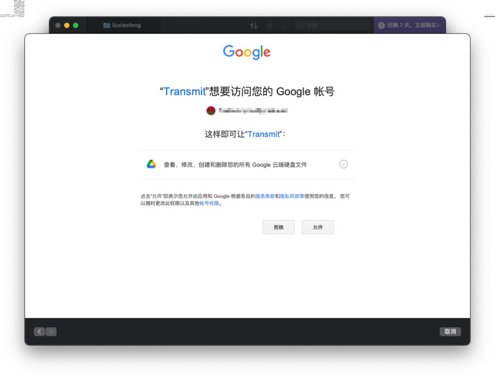Screen dimensions: 495x378
Task: Click the Google logo
Action: point(247,52)
